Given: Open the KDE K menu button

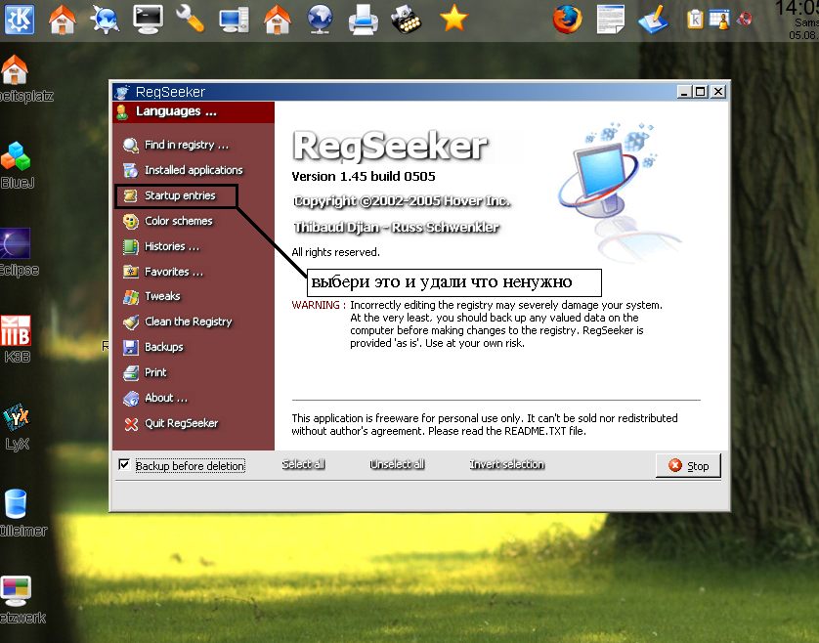Looking at the screenshot, I should click(19, 18).
